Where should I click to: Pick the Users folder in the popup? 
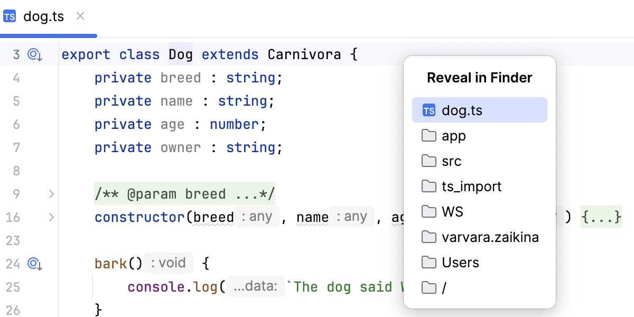tap(460, 263)
